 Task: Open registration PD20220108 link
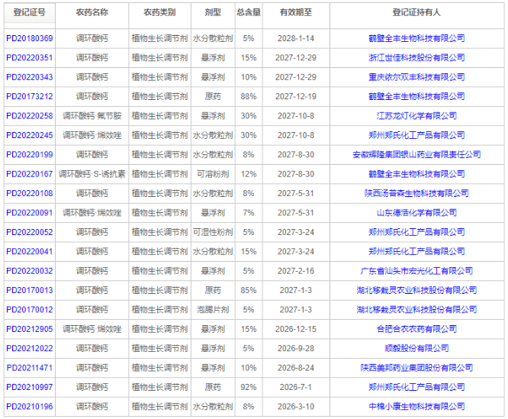30,193
